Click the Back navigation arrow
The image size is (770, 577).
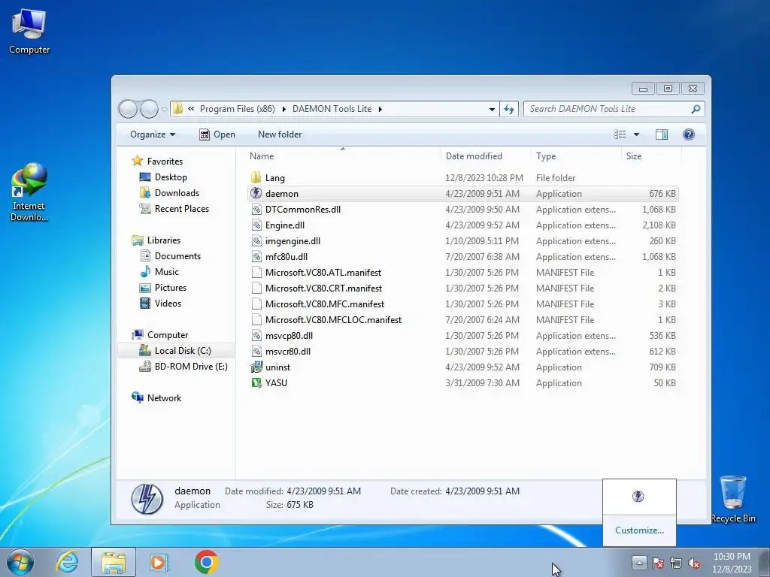128,109
